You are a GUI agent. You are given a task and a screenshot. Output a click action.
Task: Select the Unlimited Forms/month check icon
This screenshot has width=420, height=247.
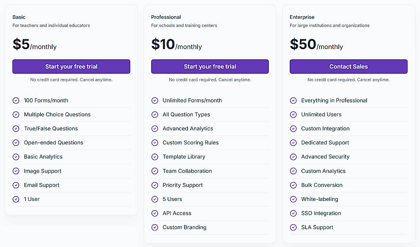155,101
